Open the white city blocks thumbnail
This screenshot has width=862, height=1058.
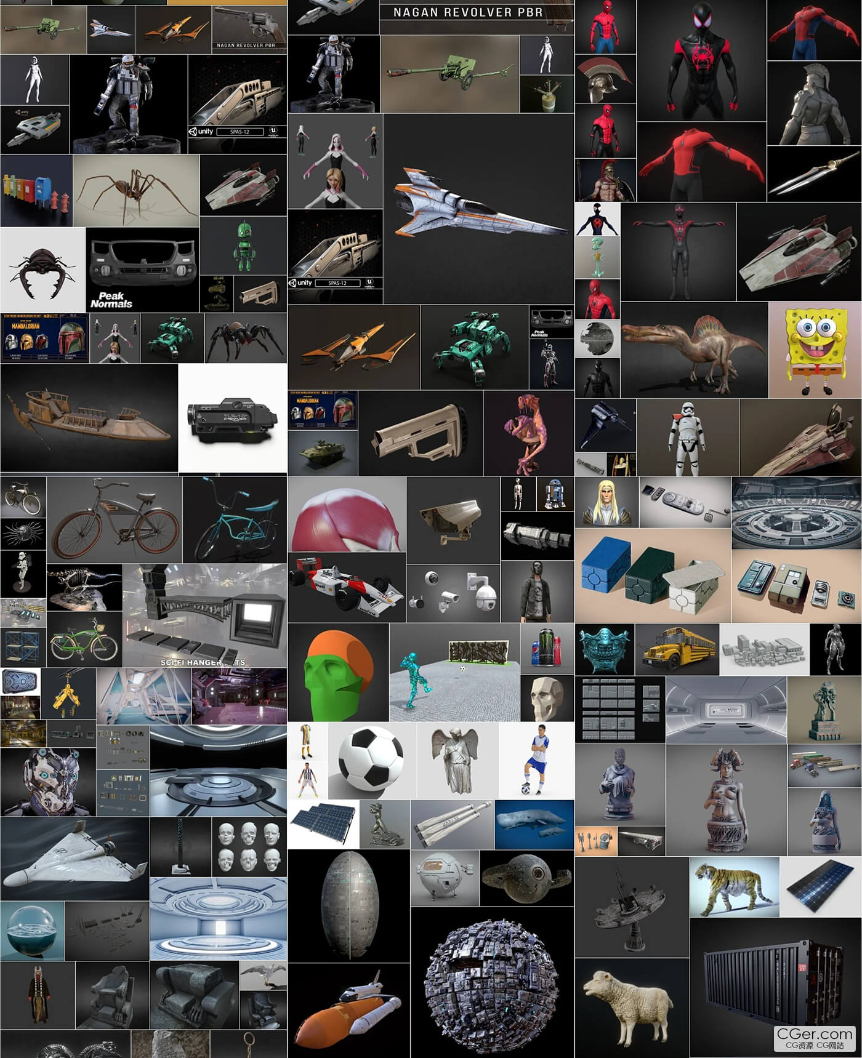pos(763,649)
